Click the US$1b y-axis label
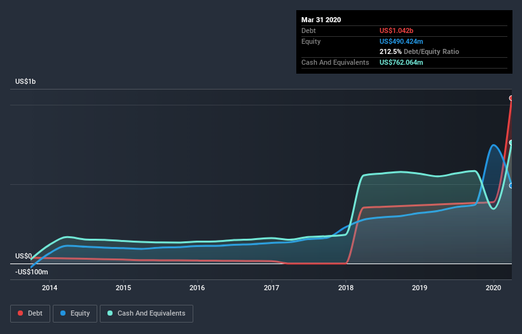522x334 pixels. click(25, 81)
